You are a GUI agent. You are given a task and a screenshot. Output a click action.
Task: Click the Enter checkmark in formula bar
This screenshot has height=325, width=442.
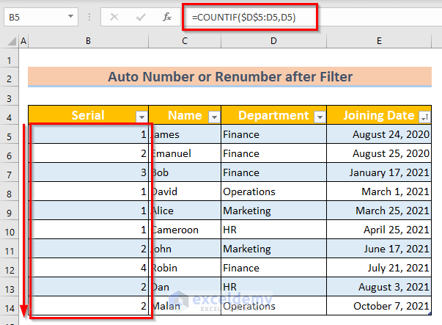pos(140,16)
